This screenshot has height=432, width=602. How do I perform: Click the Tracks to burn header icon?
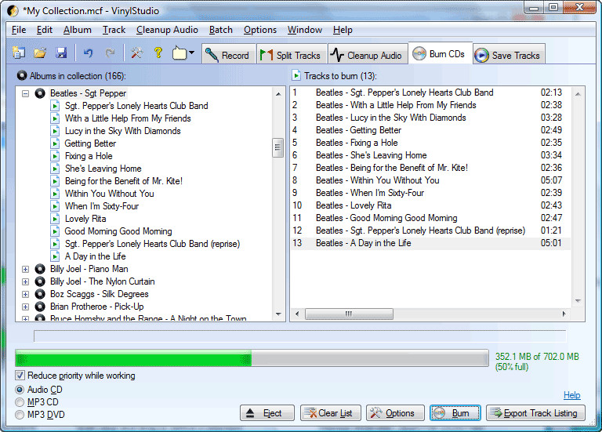point(296,75)
